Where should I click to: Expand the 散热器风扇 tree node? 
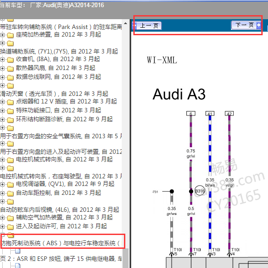tap(2, 68)
